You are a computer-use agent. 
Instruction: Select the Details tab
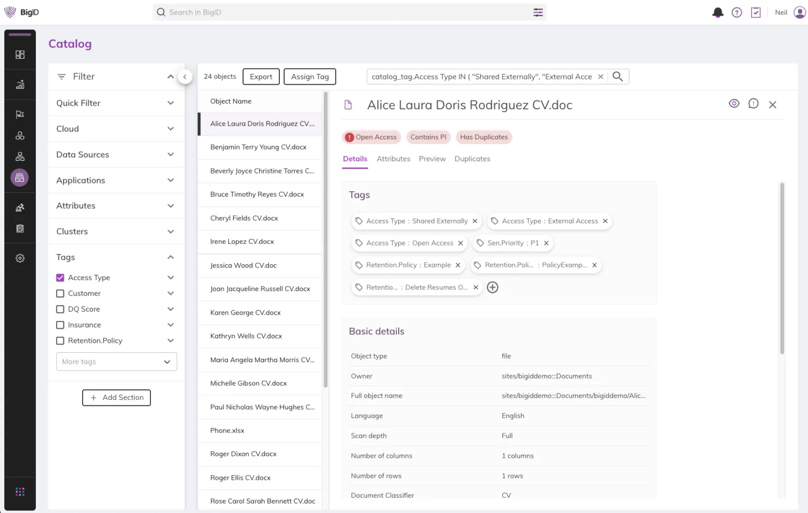[355, 159]
